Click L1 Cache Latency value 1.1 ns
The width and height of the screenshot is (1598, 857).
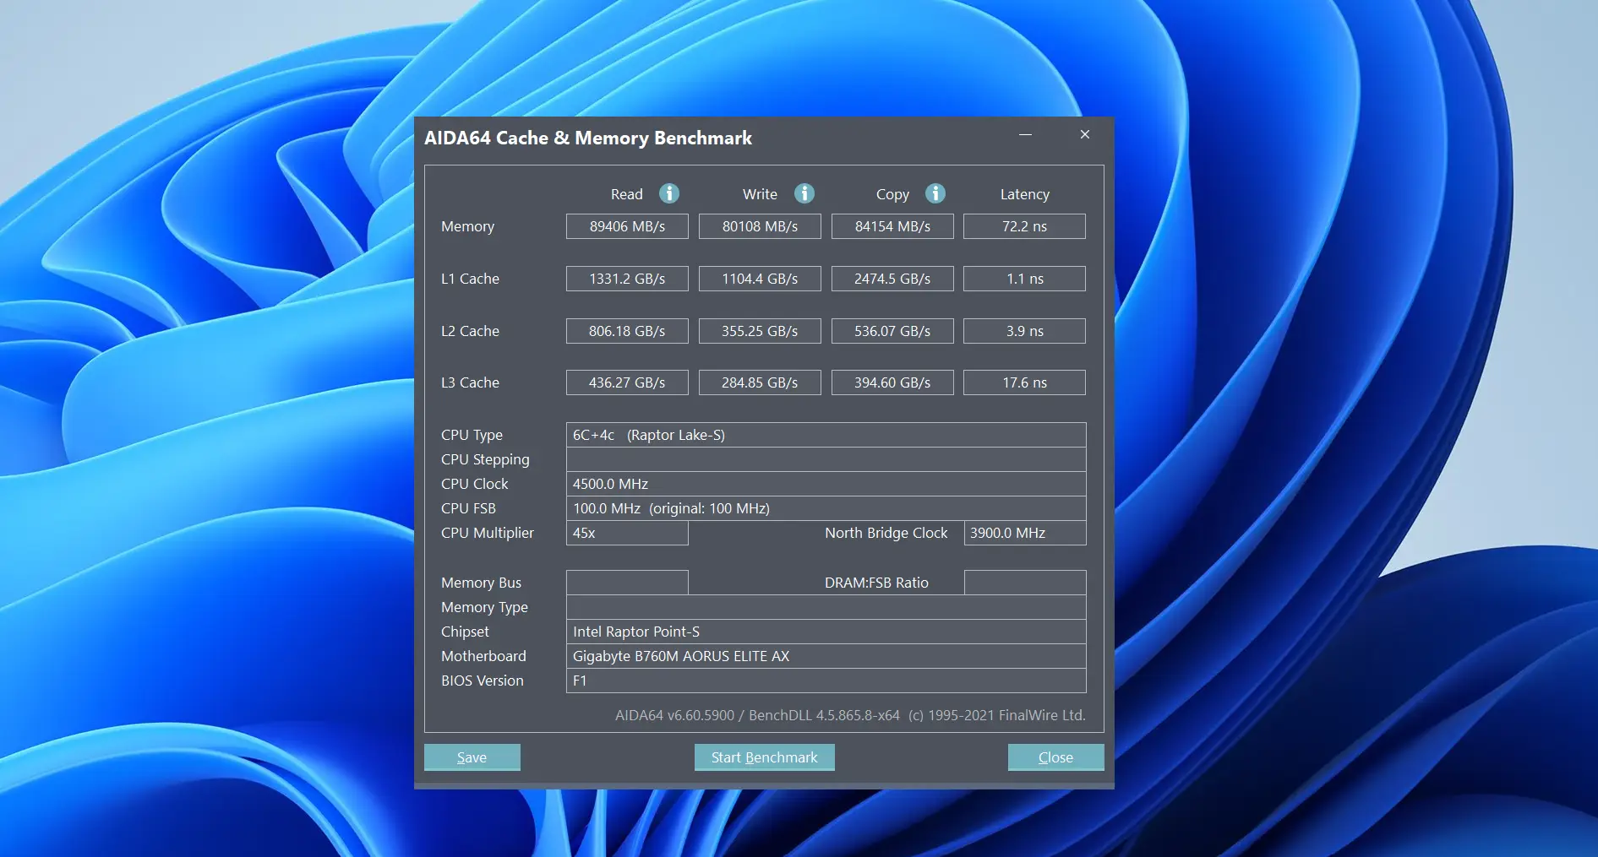click(1024, 279)
